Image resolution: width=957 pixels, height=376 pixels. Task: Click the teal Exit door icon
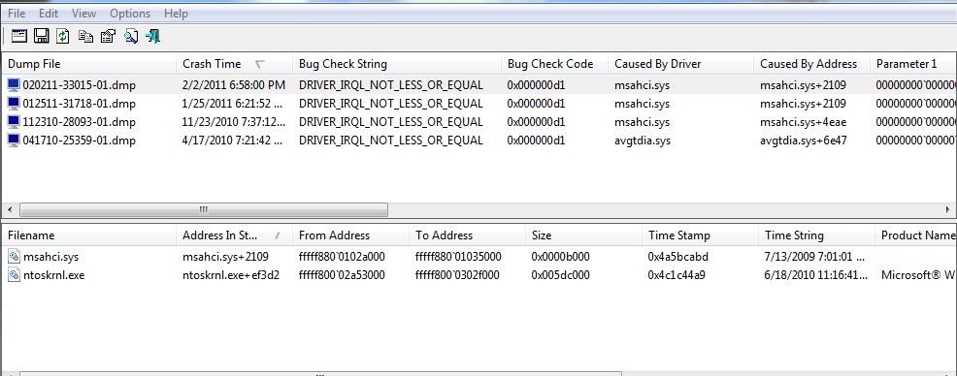(x=152, y=37)
